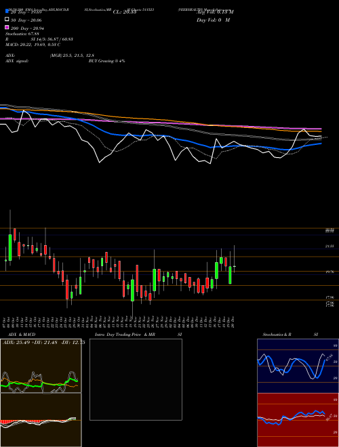Click the 'ADX signal:' label
The width and height of the screenshot is (339, 447).
17,61
